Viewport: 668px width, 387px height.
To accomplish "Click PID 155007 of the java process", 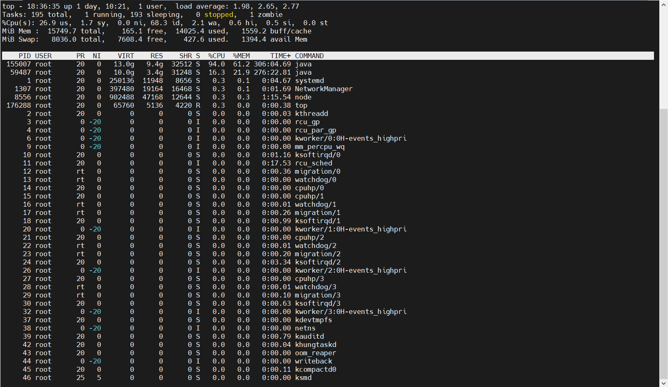I will [x=19, y=64].
